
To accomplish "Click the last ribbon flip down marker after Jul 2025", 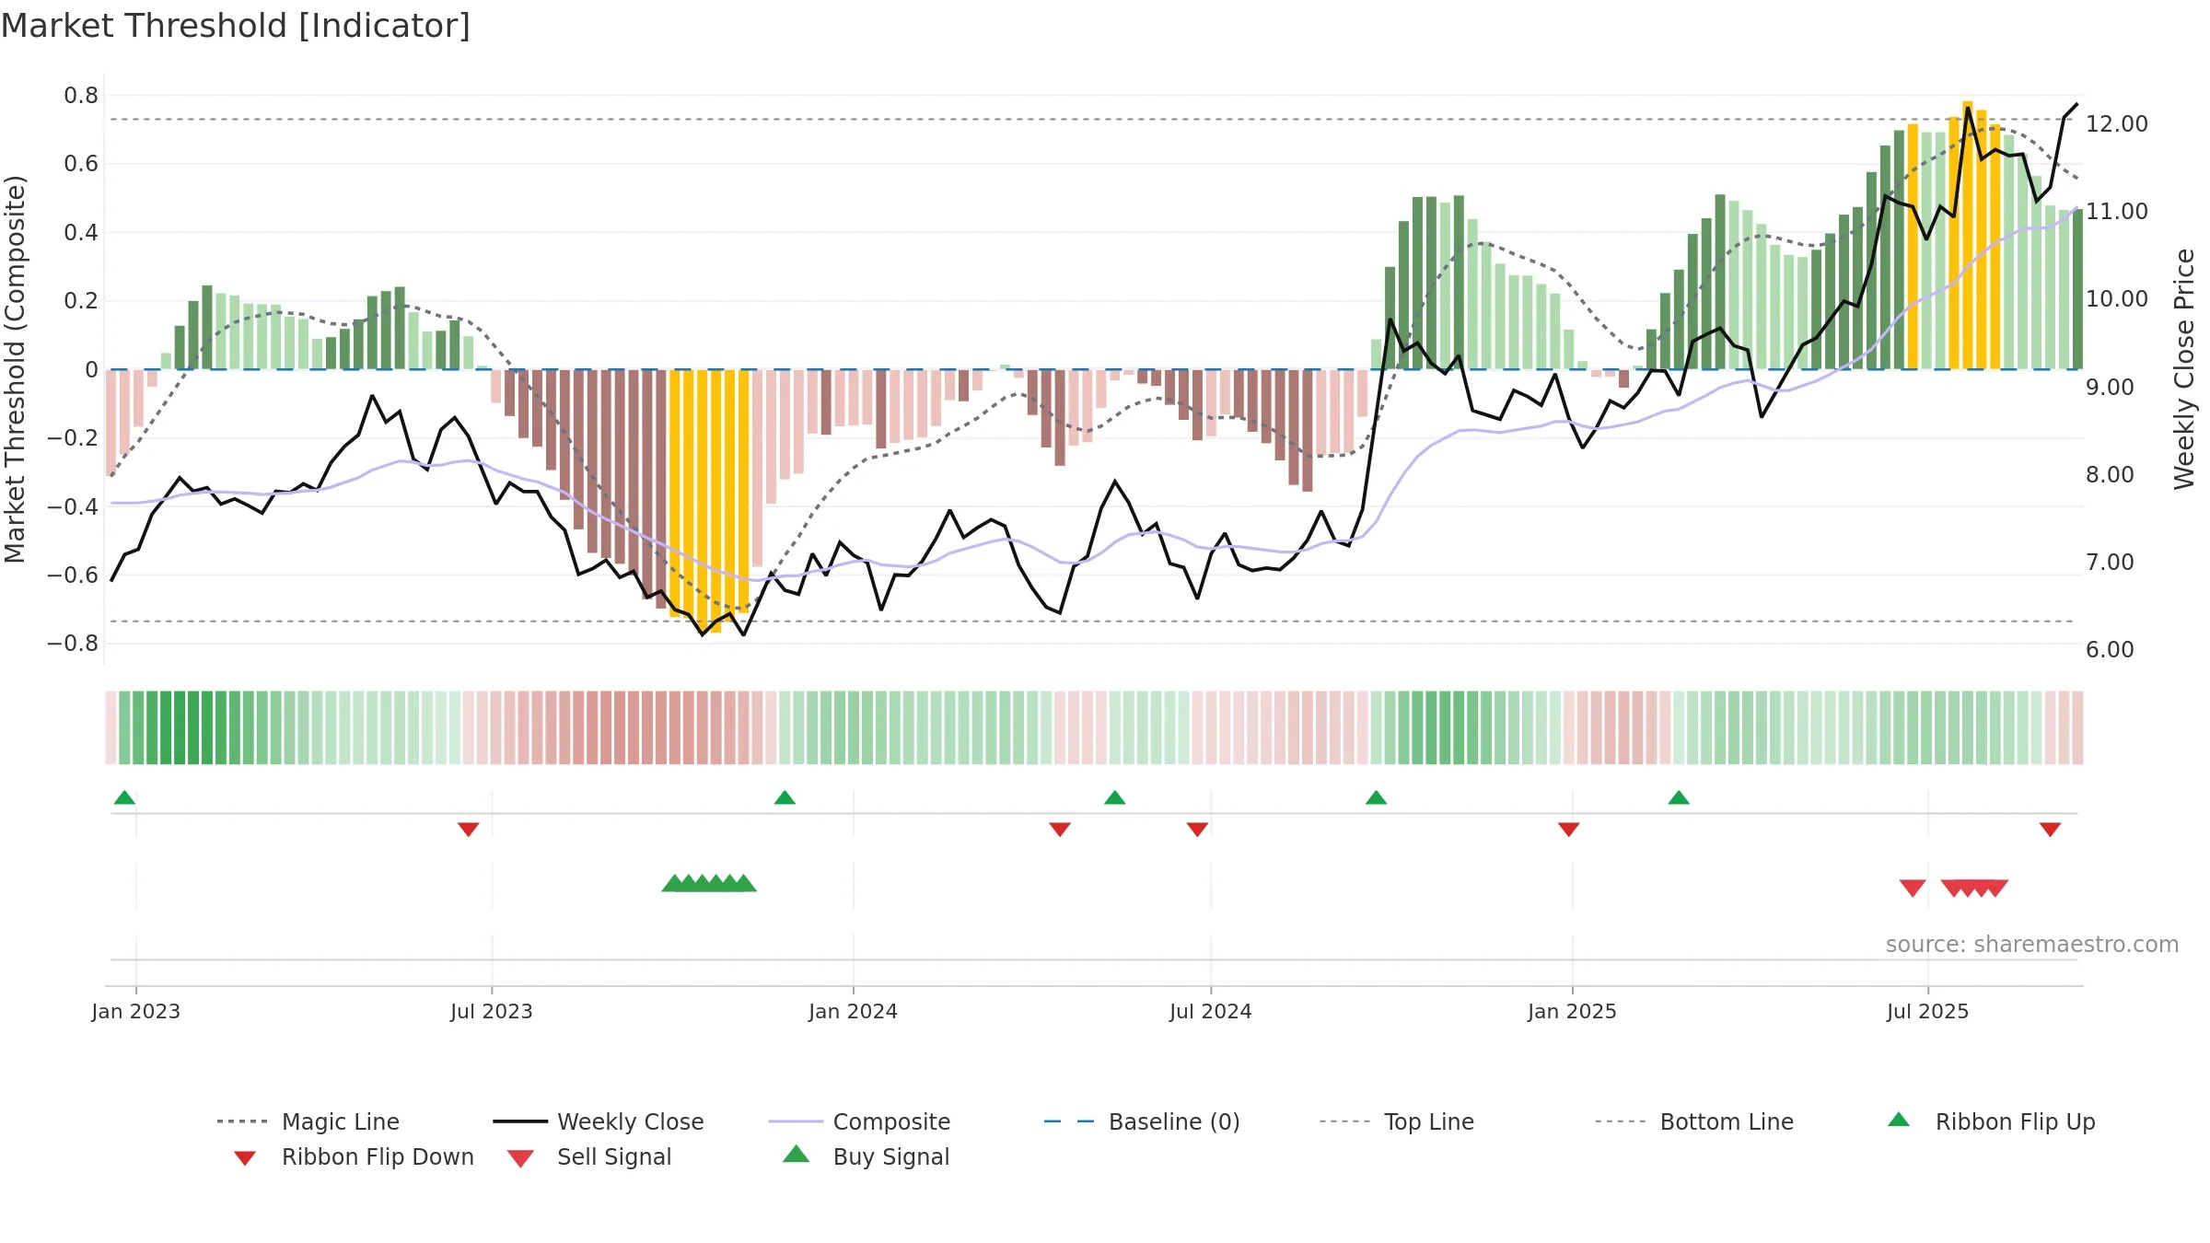I will [2050, 830].
